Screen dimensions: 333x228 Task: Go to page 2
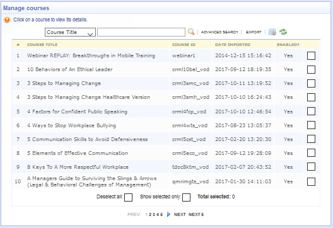pyautogui.click(x=150, y=215)
